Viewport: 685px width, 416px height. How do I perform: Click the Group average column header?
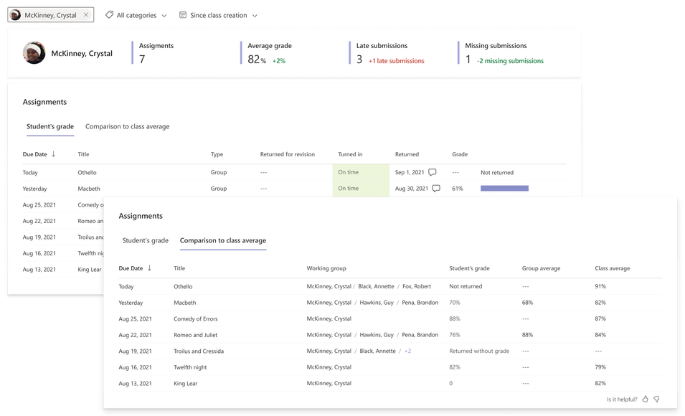click(x=541, y=268)
